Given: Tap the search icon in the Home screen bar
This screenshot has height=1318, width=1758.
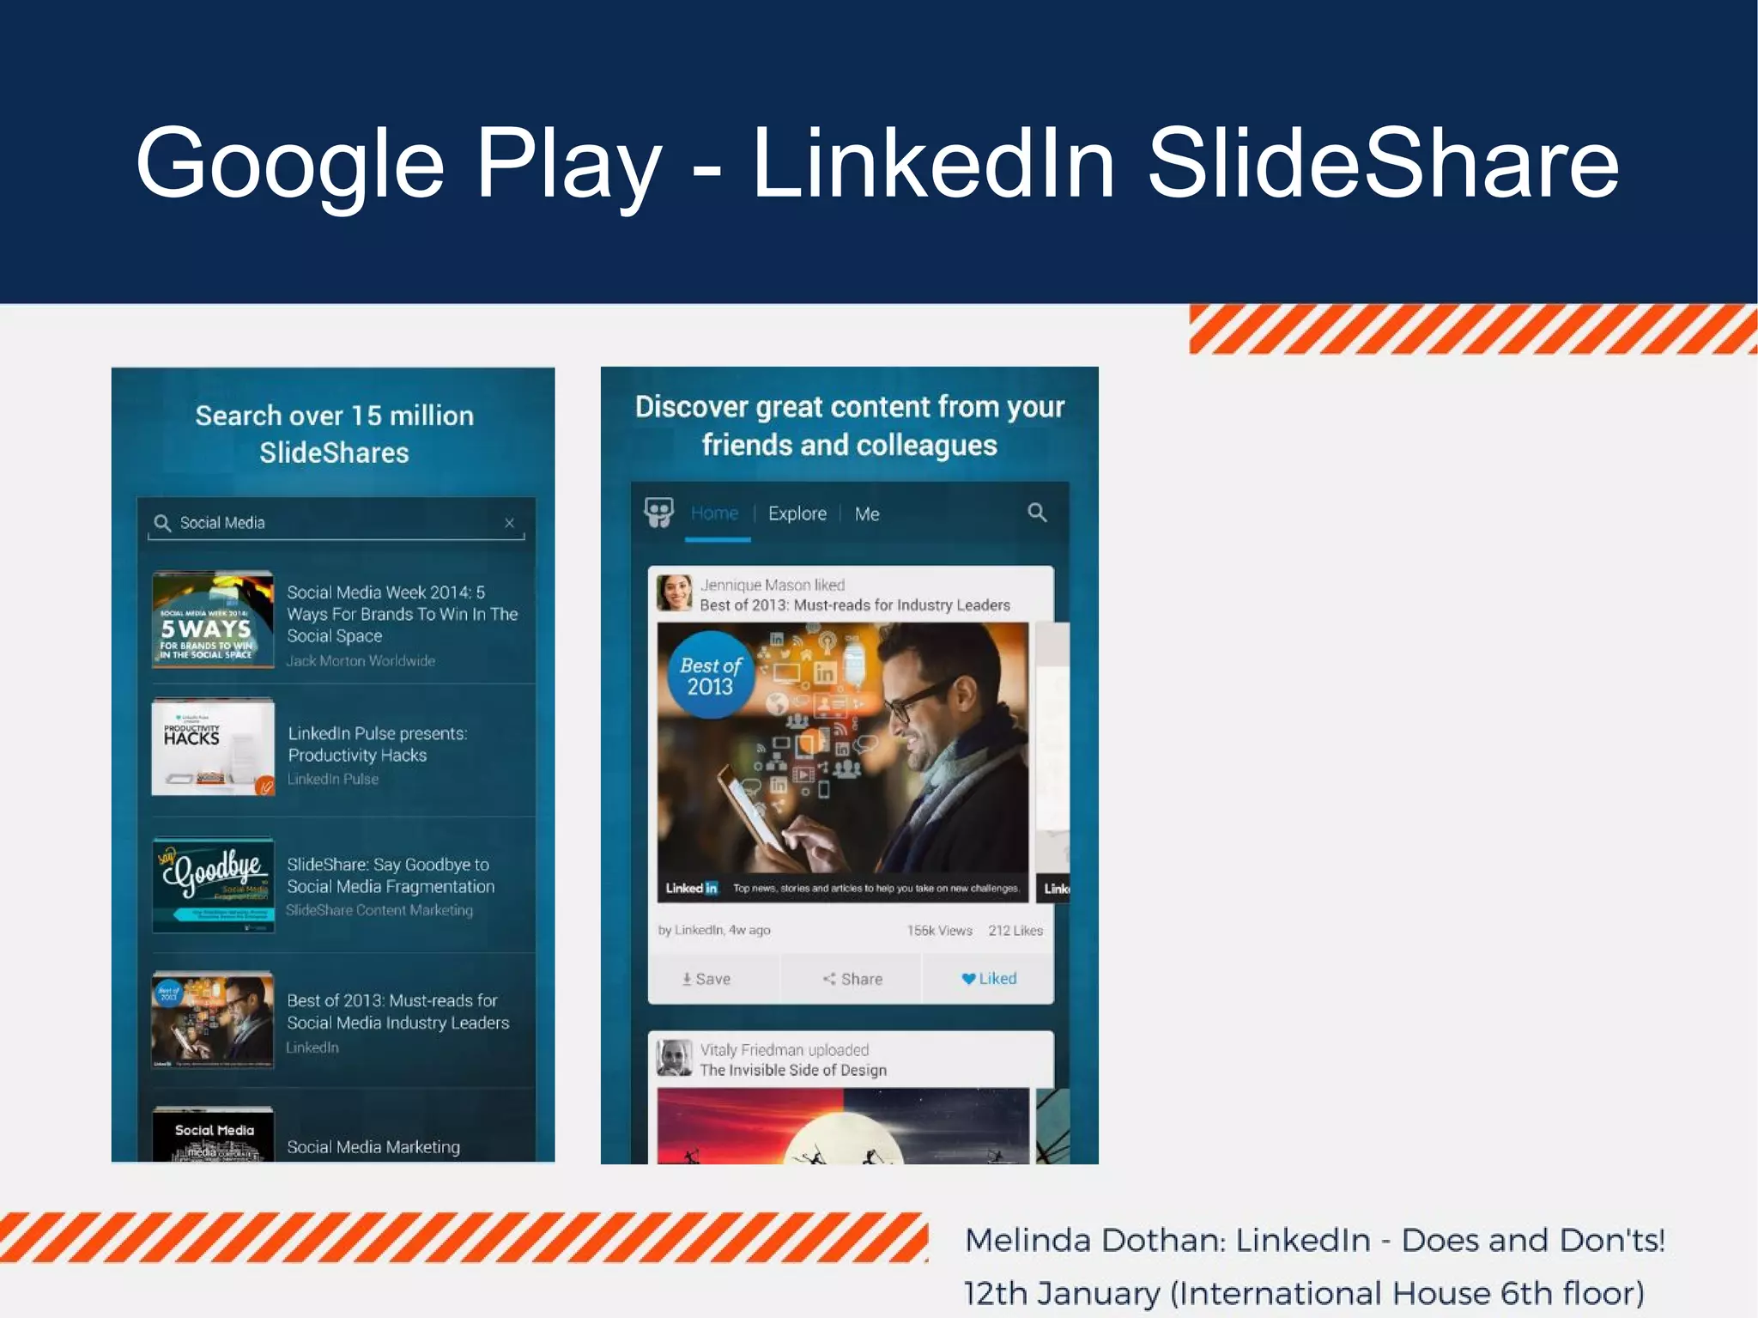Looking at the screenshot, I should [1037, 513].
